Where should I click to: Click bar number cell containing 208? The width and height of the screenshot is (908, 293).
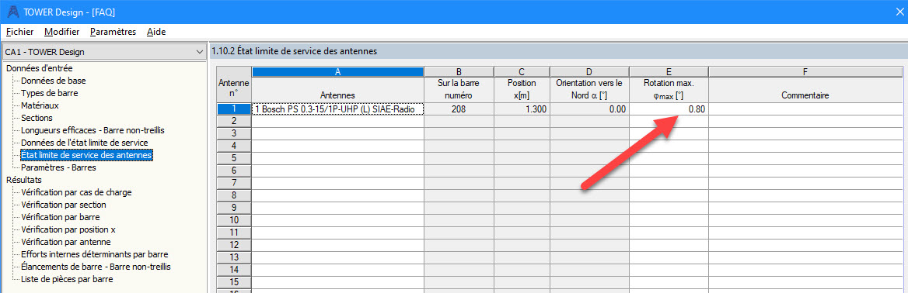point(459,109)
